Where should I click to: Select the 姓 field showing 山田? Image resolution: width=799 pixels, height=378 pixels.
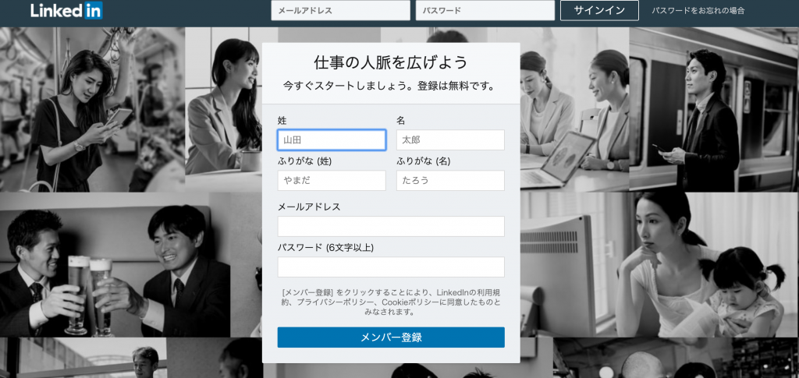pyautogui.click(x=332, y=140)
